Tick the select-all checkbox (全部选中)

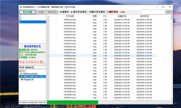(x=59, y=12)
